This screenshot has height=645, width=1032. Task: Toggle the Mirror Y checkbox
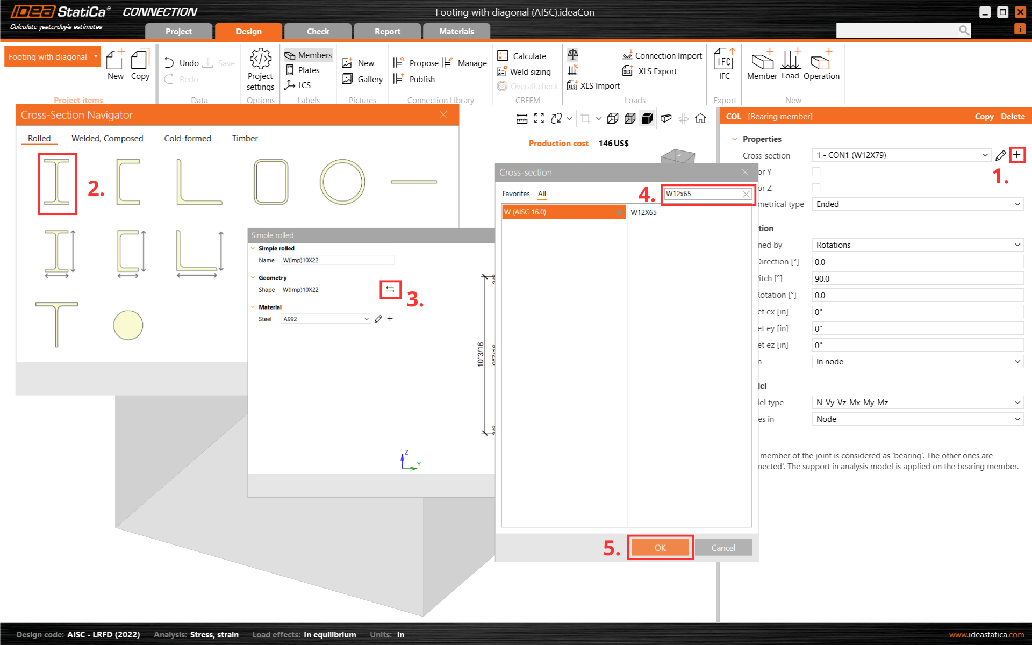click(x=816, y=171)
